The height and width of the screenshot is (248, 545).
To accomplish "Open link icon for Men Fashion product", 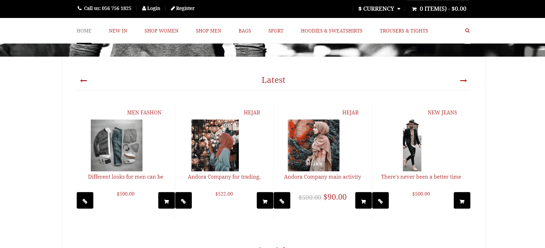I will click(85, 200).
